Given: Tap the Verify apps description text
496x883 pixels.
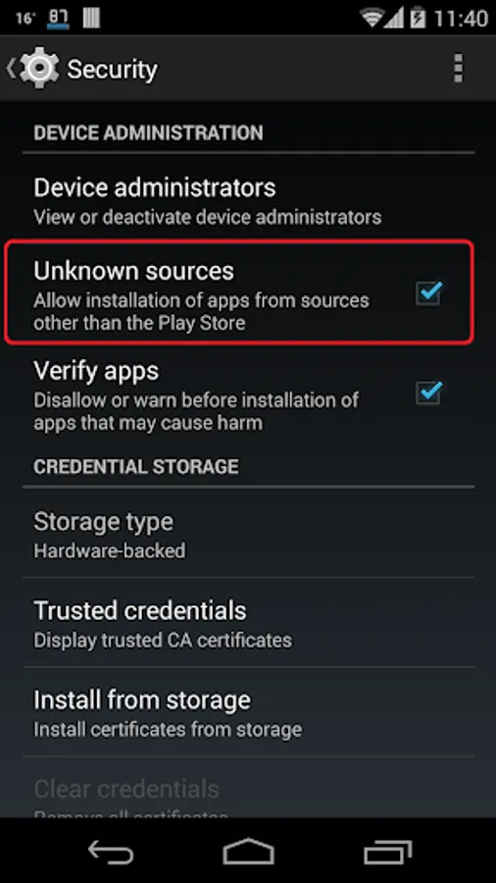Looking at the screenshot, I should pos(196,411).
